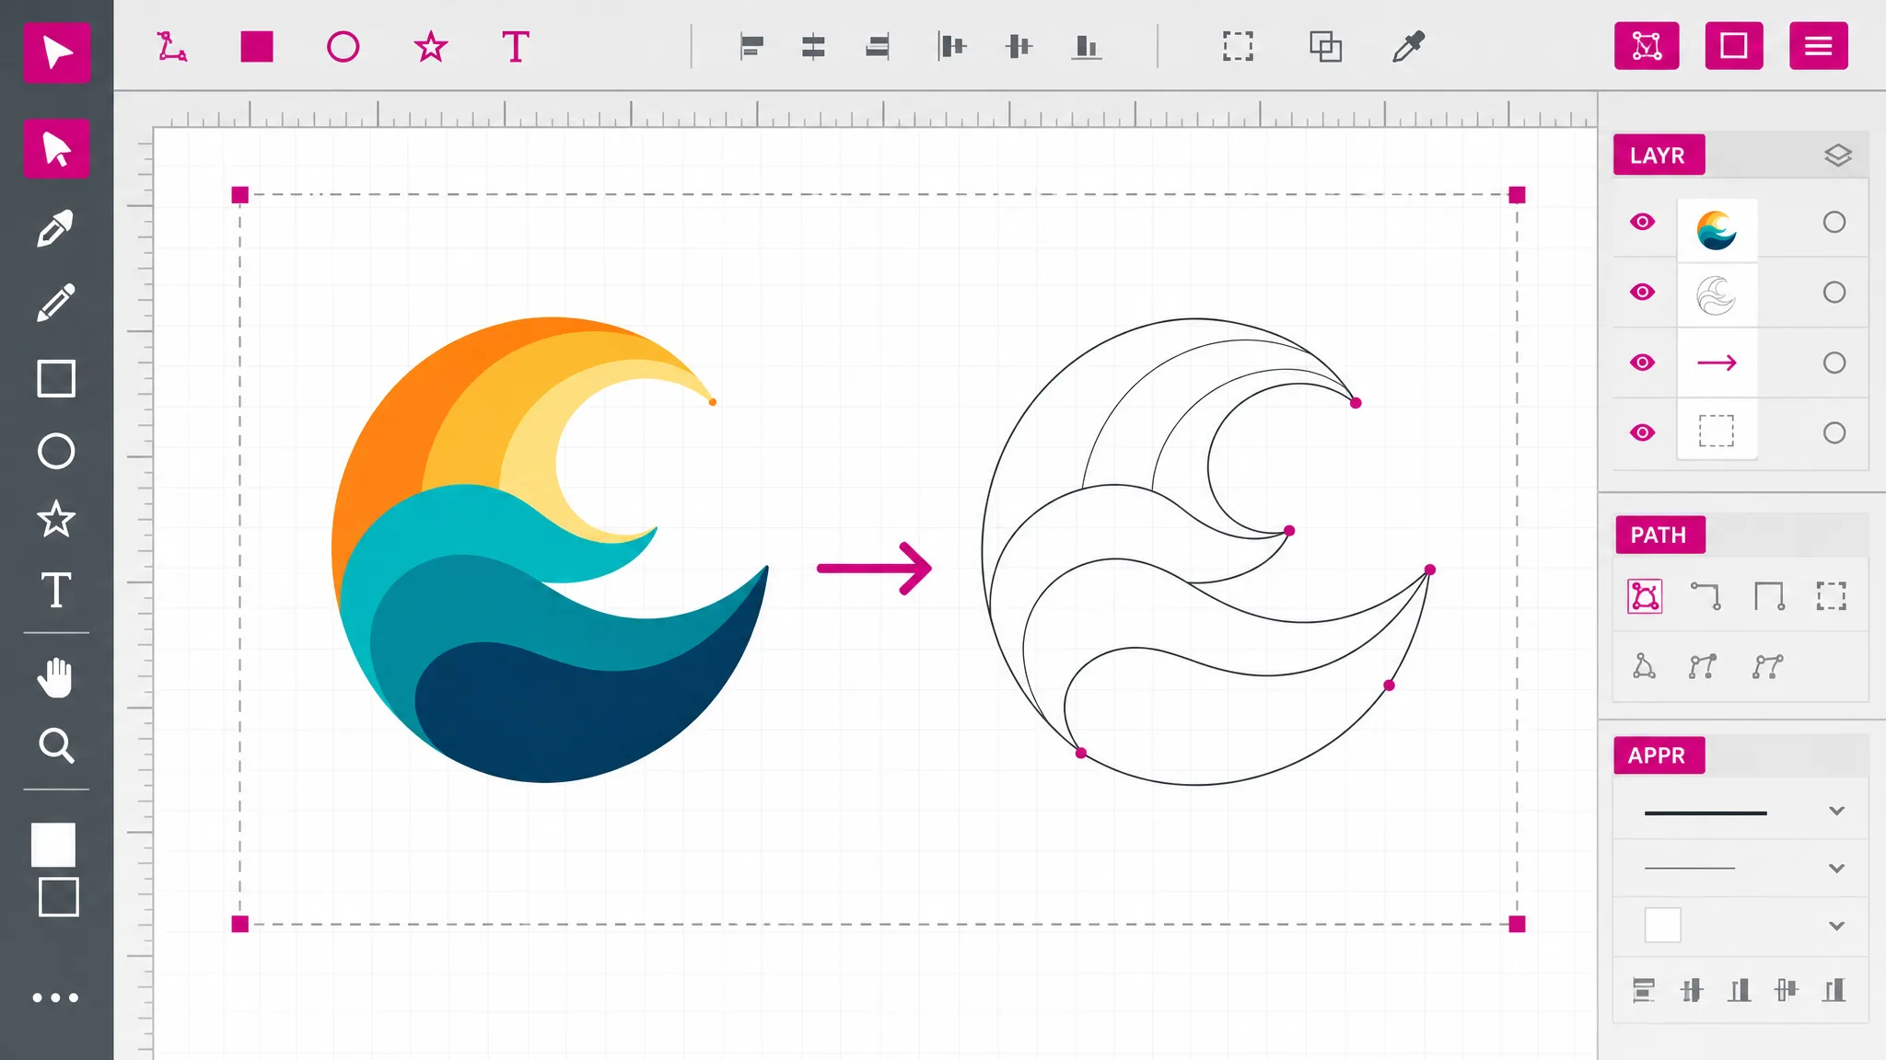Click last curve-handle icon in PATH bottom row
Image resolution: width=1886 pixels, height=1060 pixels.
(x=1767, y=666)
